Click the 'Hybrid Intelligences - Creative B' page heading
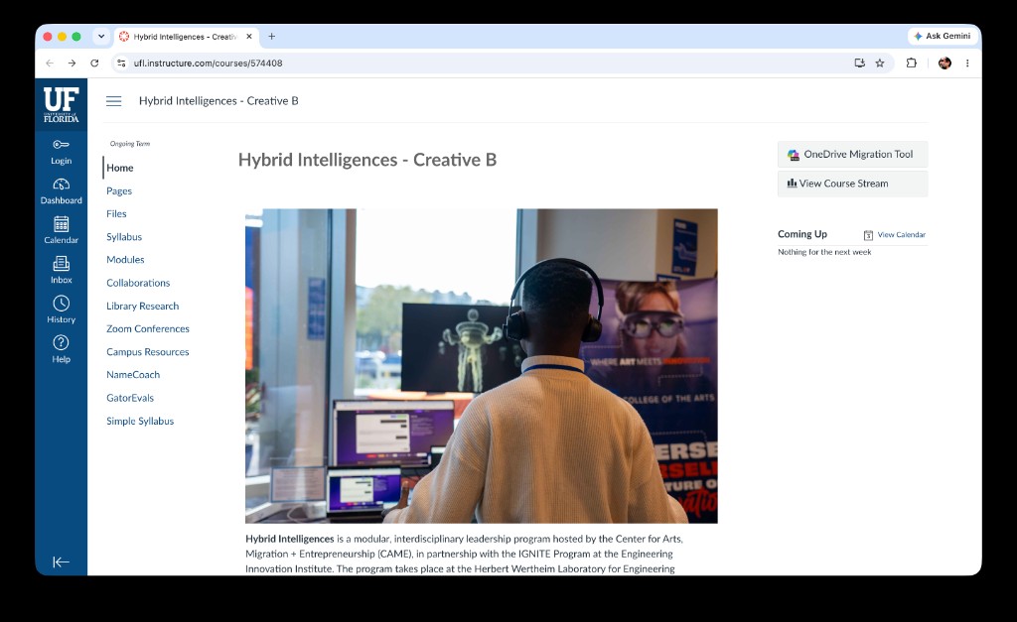This screenshot has width=1017, height=622. [x=367, y=160]
